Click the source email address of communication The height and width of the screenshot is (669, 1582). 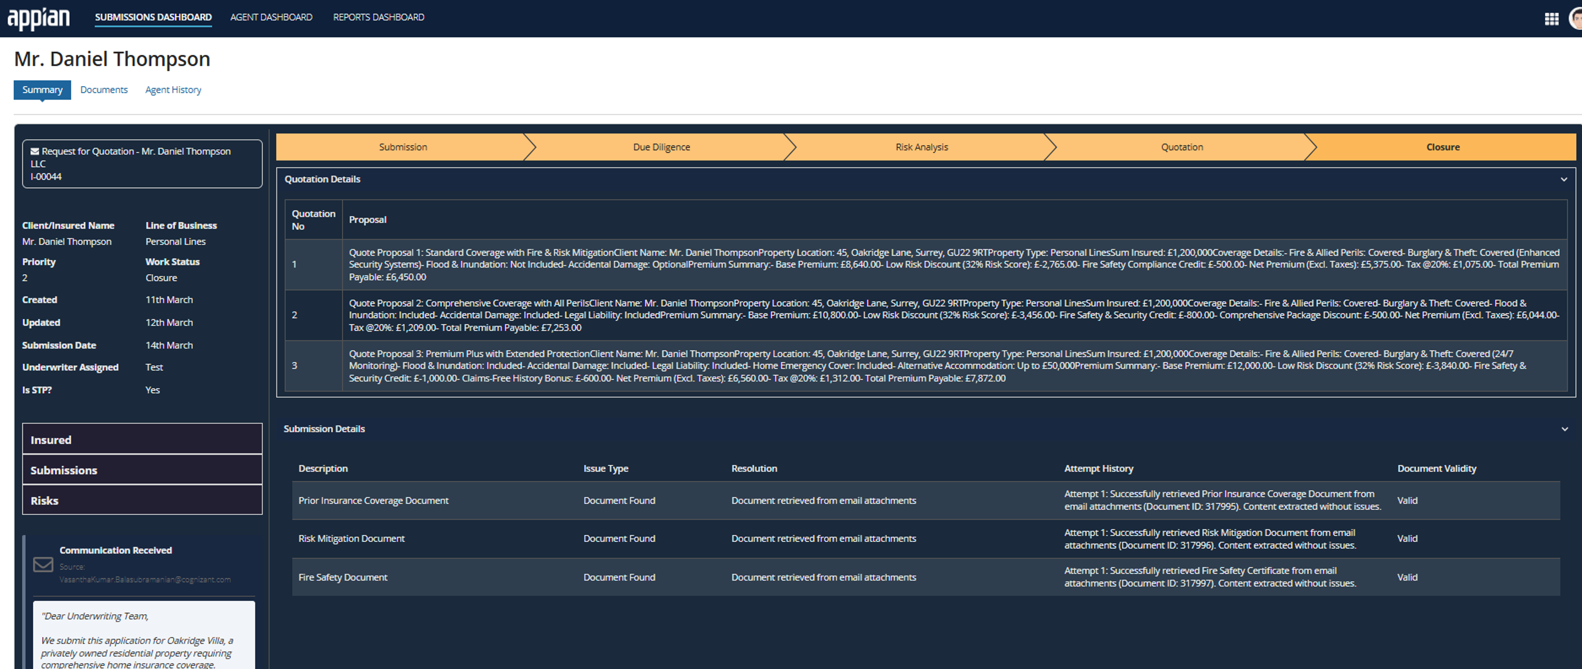coord(145,579)
